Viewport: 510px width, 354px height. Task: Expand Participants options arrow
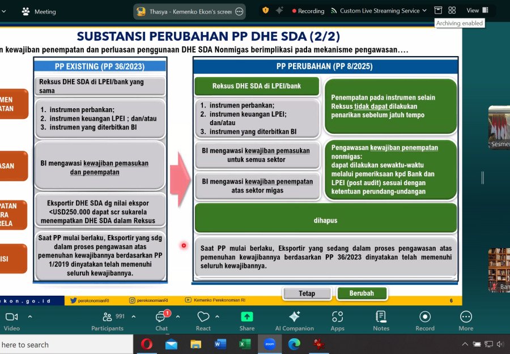pos(133,316)
